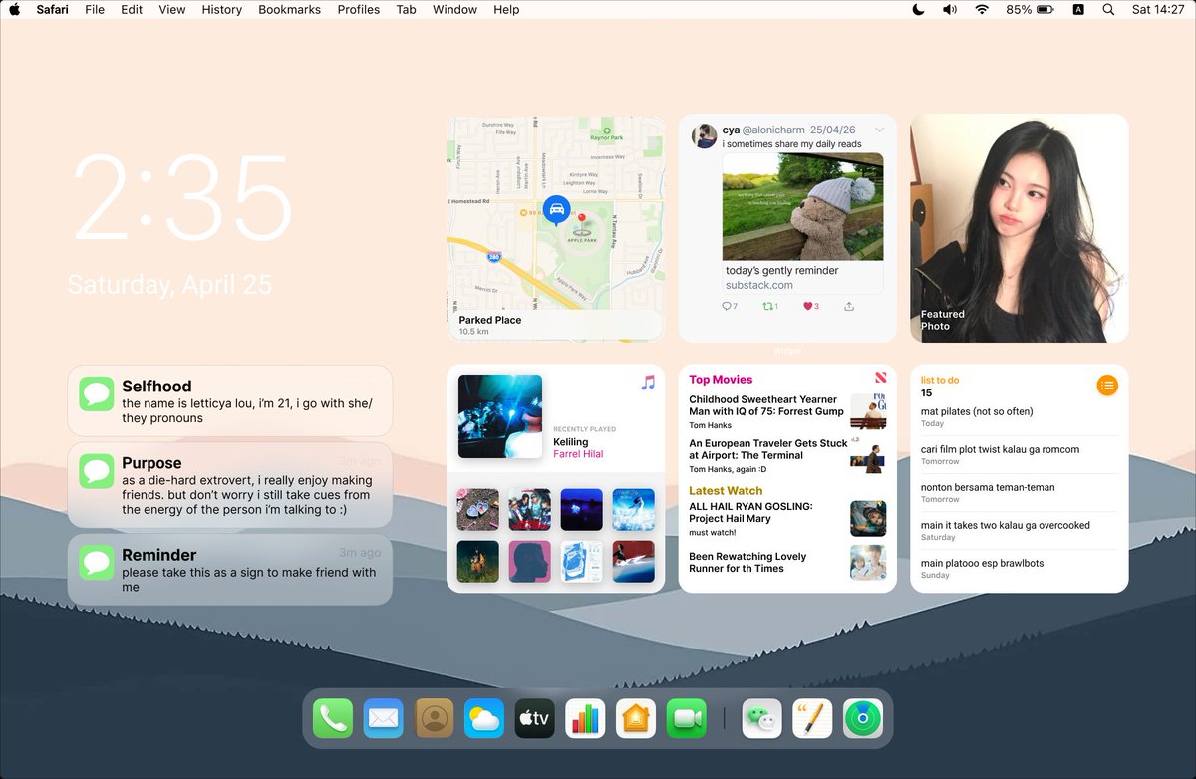
Task: Click the teddy bear image in tweet
Action: click(802, 206)
